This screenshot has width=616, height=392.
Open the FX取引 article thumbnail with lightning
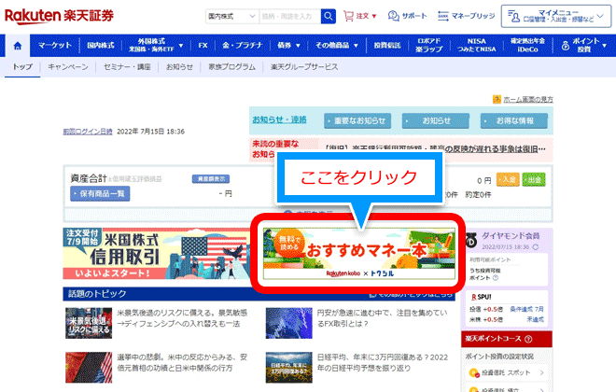point(288,323)
